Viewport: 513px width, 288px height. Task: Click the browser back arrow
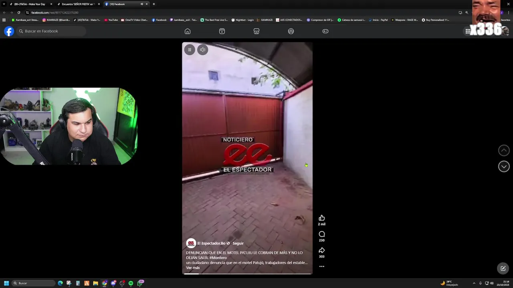click(x=4, y=12)
